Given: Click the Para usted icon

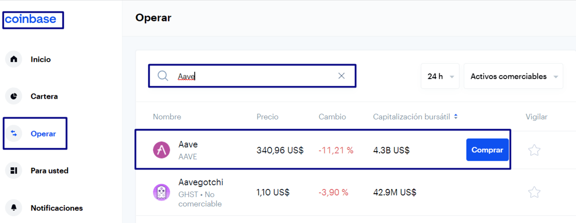Looking at the screenshot, I should point(14,171).
